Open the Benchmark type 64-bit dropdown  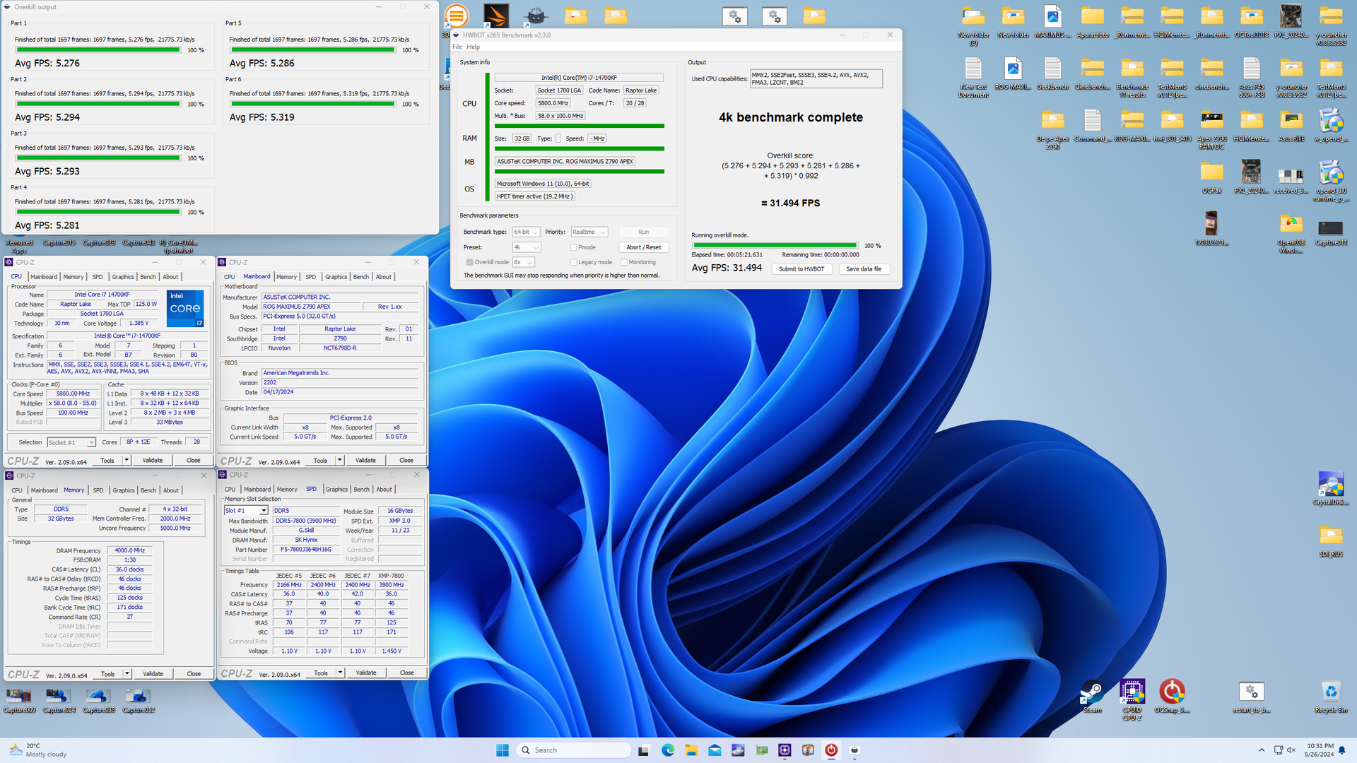point(526,232)
